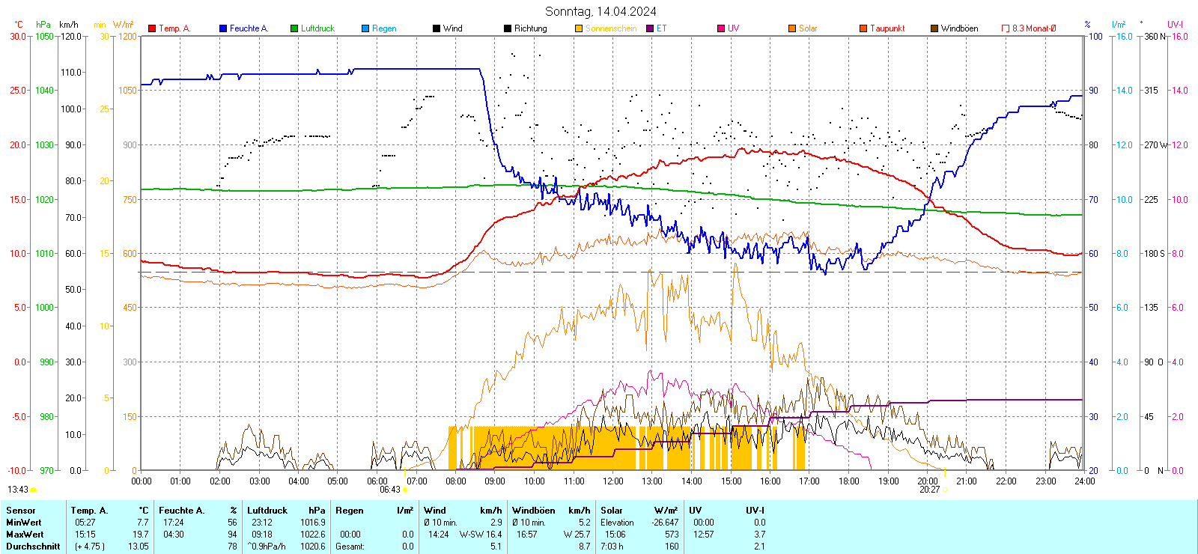The width and height of the screenshot is (1198, 554).
Task: Click the brown Windböen legend square
Action: tap(934, 28)
